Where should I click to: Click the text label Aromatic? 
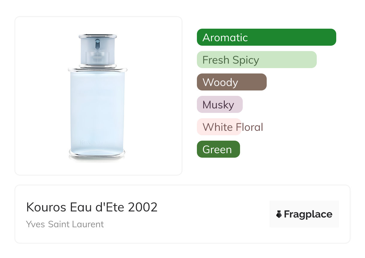(225, 38)
